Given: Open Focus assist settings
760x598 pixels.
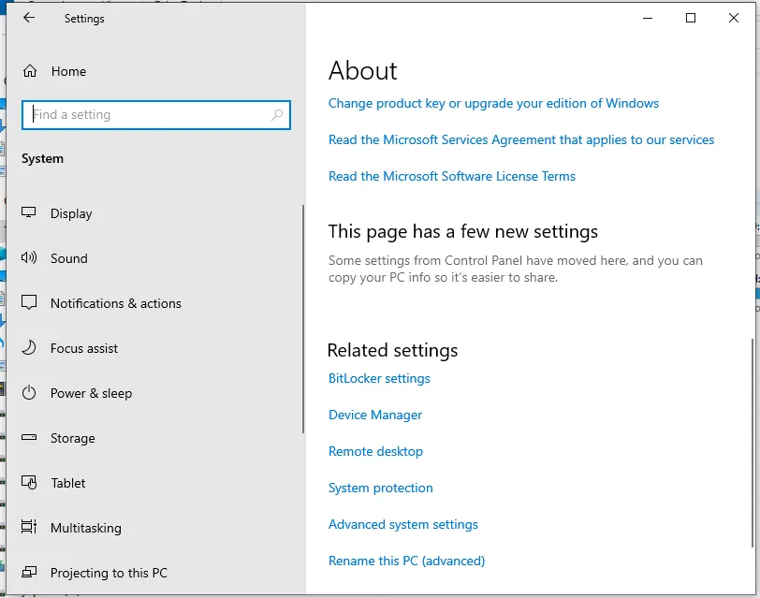Looking at the screenshot, I should click(x=84, y=348).
